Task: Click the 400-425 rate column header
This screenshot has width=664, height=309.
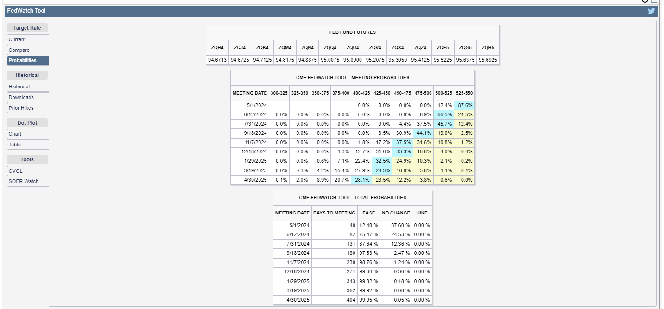Action: 361,93
